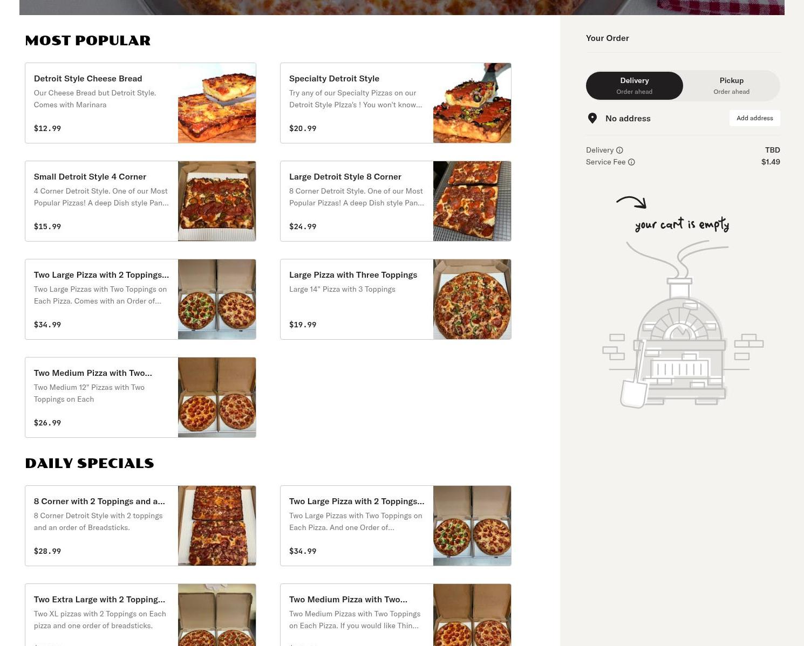
Task: Open Large Detroit Style 8 Corner photo
Action: pos(472,201)
